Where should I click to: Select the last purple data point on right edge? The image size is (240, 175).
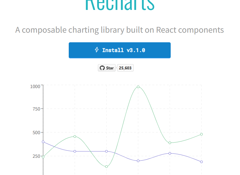point(202,162)
